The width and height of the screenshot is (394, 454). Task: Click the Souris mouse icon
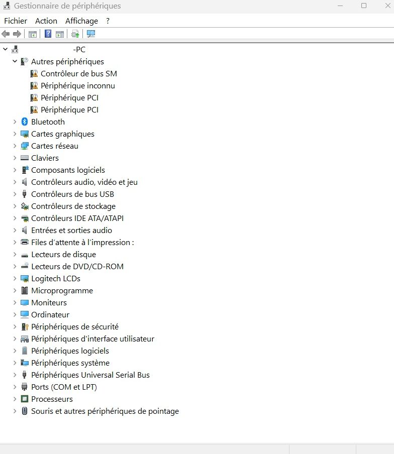[25, 411]
